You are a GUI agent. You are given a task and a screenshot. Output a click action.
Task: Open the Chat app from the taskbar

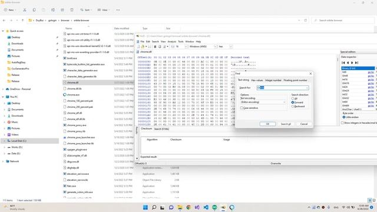coord(171,207)
